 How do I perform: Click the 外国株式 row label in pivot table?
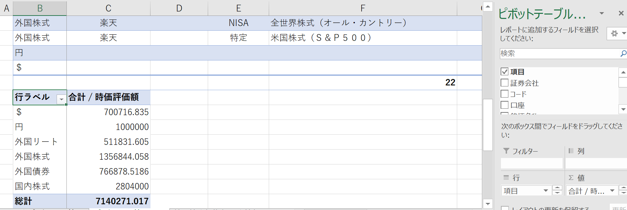click(x=33, y=157)
